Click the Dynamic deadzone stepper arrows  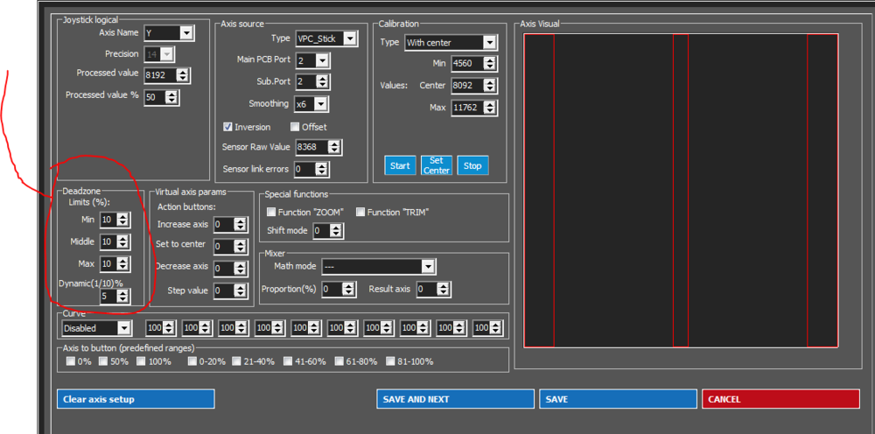(123, 297)
